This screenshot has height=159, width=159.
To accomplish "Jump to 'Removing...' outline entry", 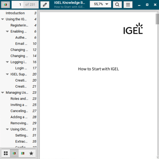I will pos(19,123).
